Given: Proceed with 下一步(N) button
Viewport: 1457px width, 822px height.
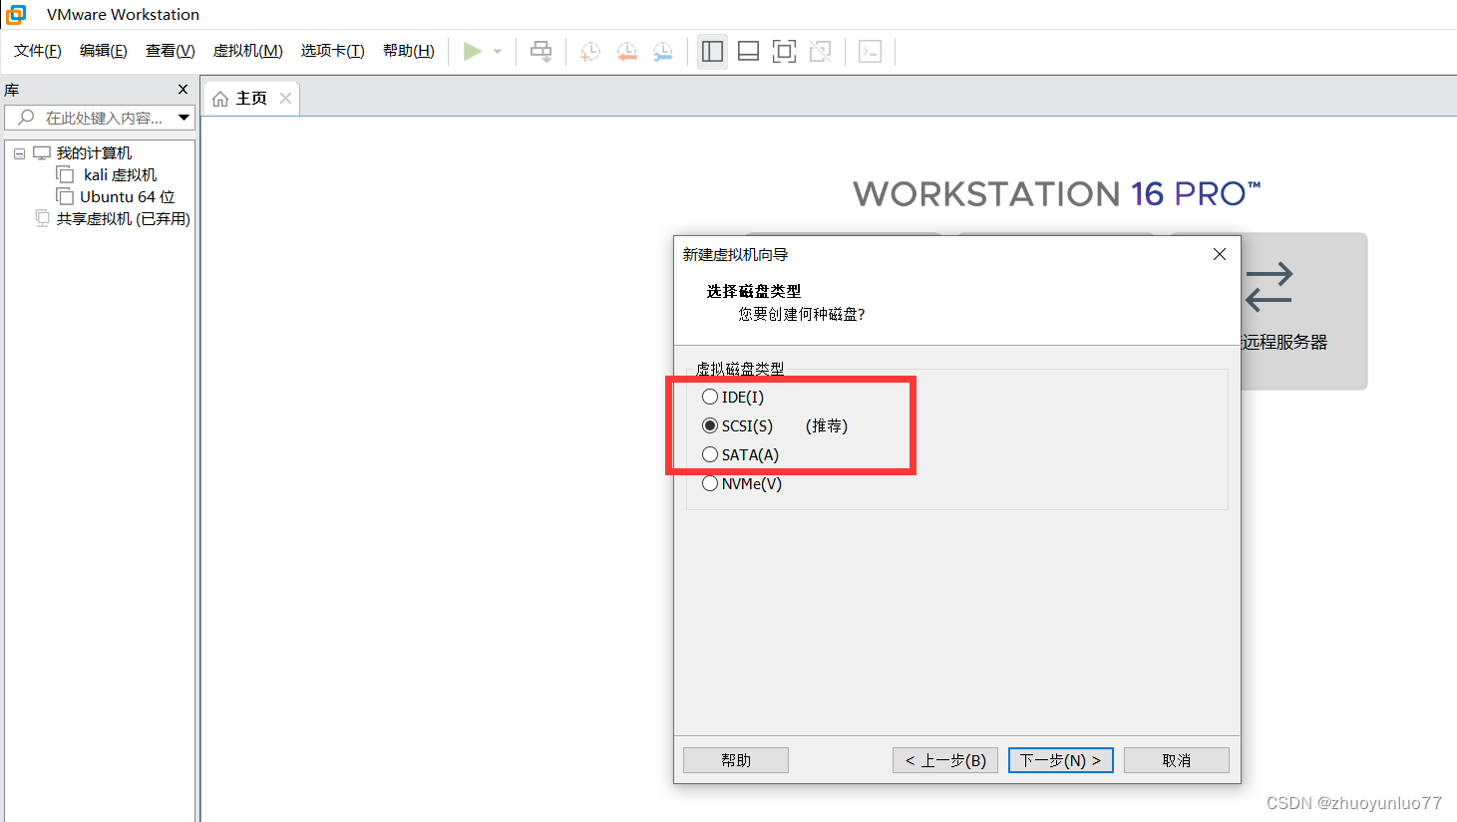Looking at the screenshot, I should point(1061,760).
